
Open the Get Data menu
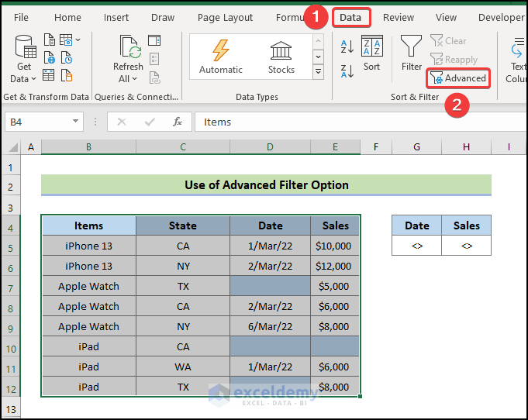[x=23, y=59]
